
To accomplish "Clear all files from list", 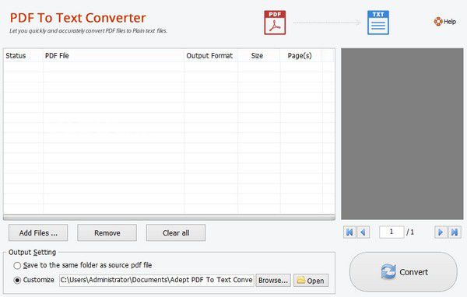I will (x=176, y=232).
